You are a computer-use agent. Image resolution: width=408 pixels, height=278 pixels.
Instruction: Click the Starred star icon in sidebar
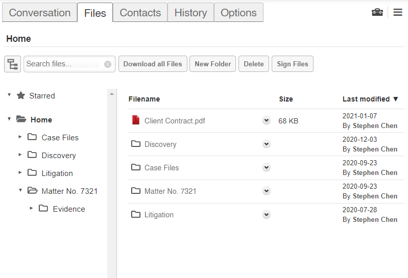pos(21,95)
